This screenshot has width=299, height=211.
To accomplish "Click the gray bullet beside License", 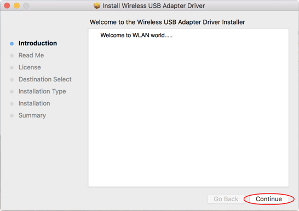I will [12, 68].
